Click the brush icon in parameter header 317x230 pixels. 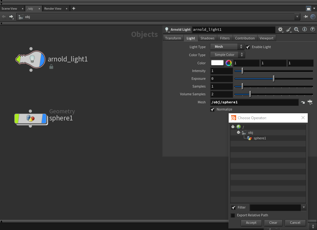pos(288,29)
